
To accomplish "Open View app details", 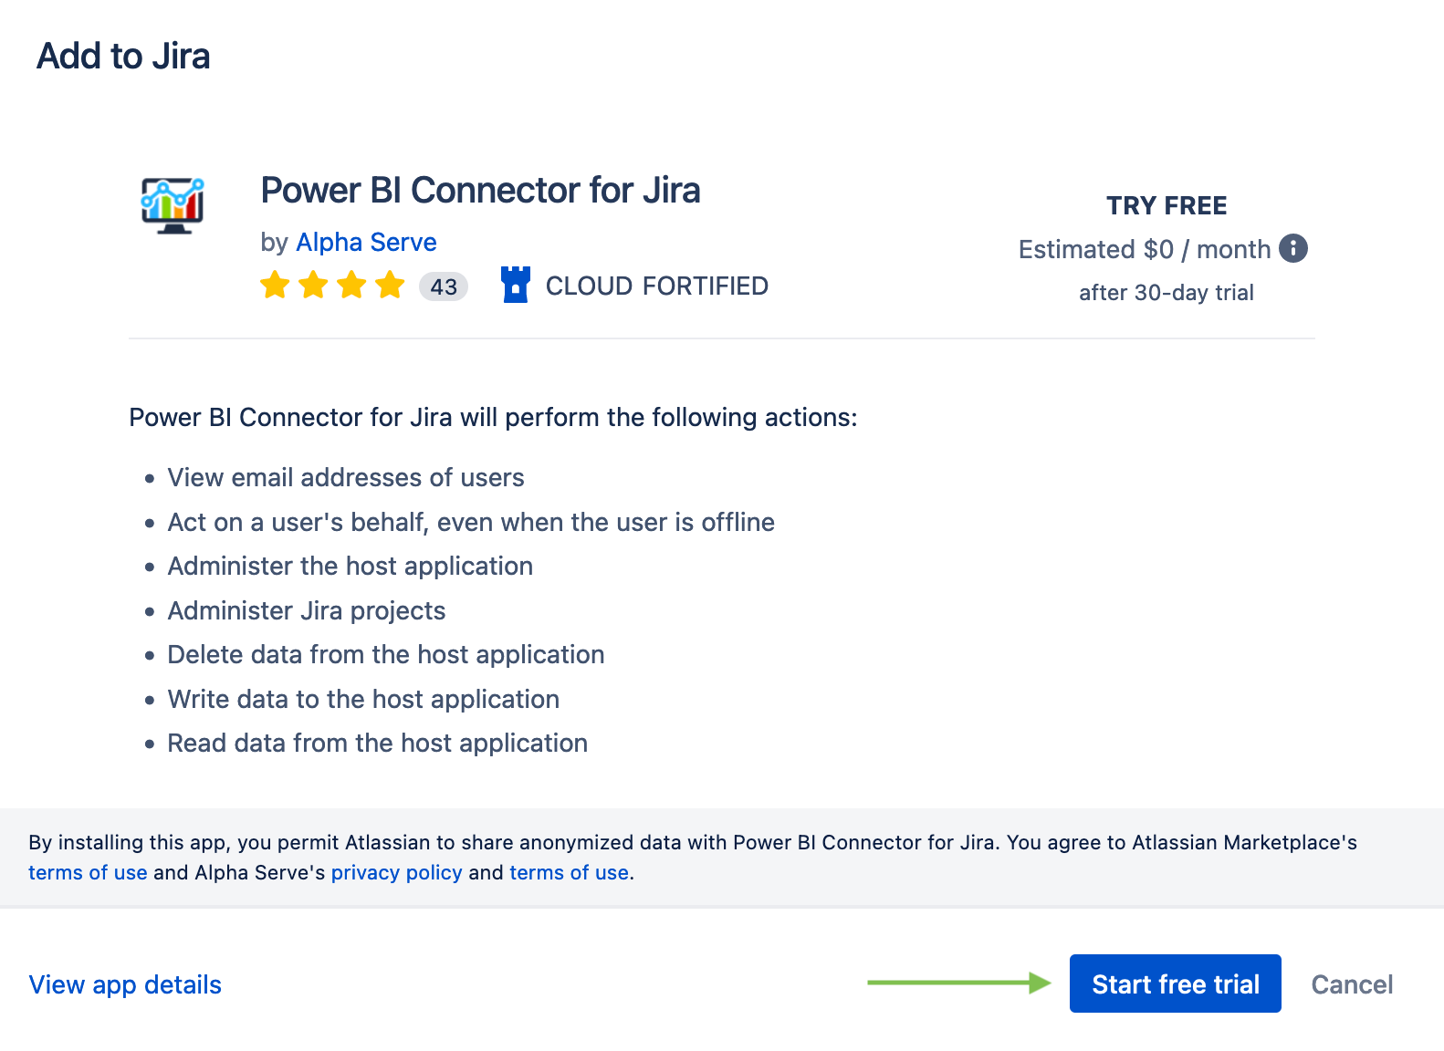I will (124, 983).
